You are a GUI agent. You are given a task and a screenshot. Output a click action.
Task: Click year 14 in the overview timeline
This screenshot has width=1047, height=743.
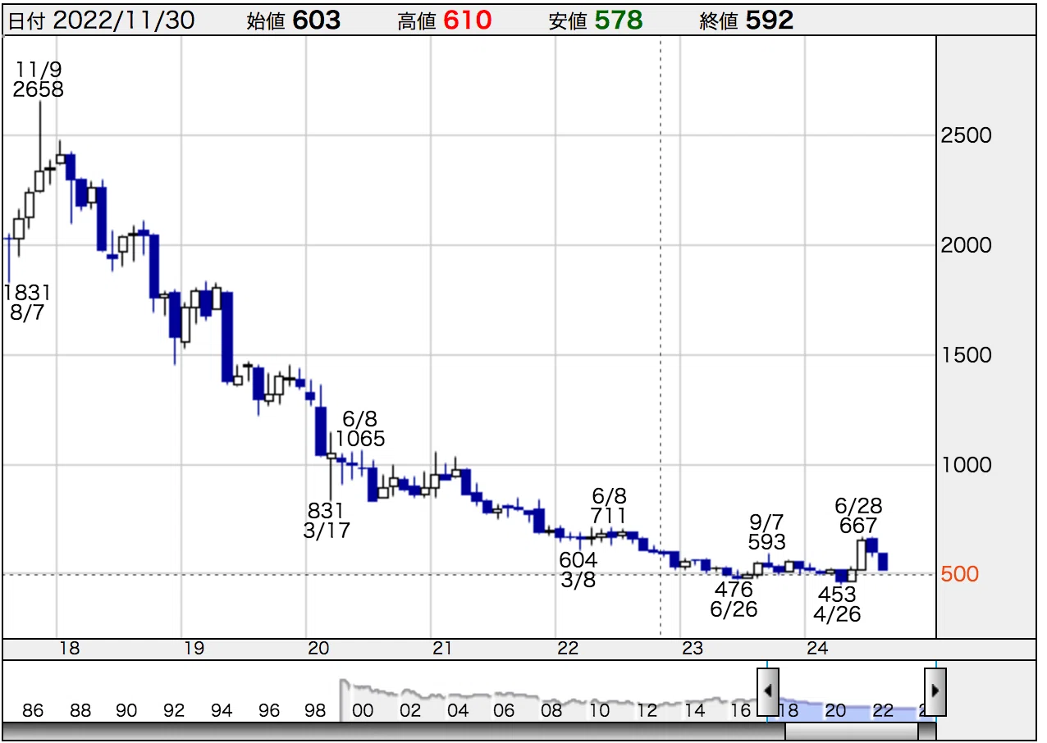pyautogui.click(x=694, y=710)
